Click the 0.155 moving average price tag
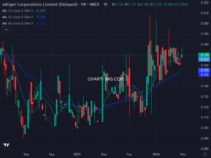Screen dimensions: 211x158 click(204, 70)
